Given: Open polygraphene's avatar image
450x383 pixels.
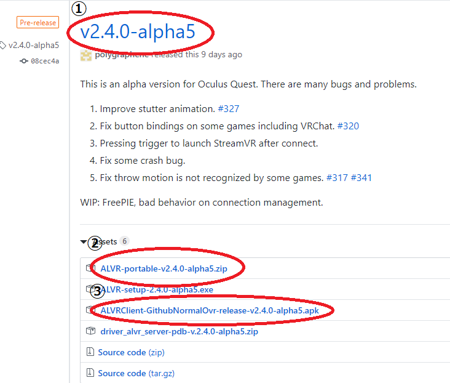Looking at the screenshot, I should click(86, 55).
